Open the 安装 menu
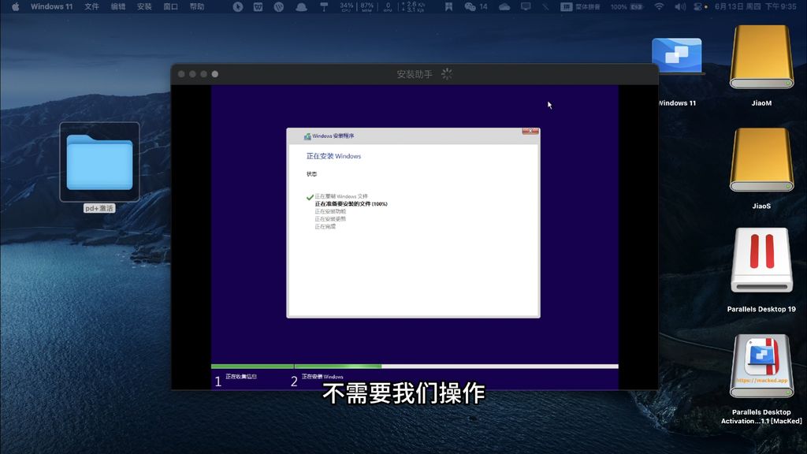Screen dimensions: 807x454 (x=144, y=6)
